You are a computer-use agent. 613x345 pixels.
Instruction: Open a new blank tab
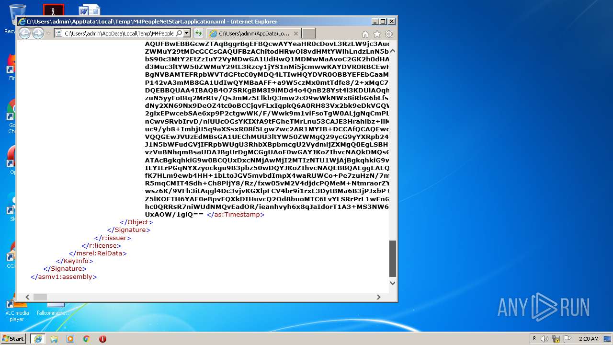(x=309, y=34)
